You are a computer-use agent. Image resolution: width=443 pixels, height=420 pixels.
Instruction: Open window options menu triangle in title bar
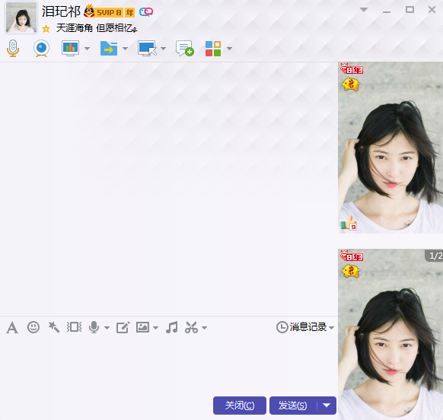[364, 10]
